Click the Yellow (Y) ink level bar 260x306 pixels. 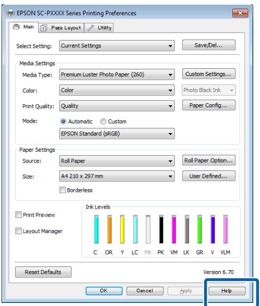pyautogui.click(x=122, y=229)
